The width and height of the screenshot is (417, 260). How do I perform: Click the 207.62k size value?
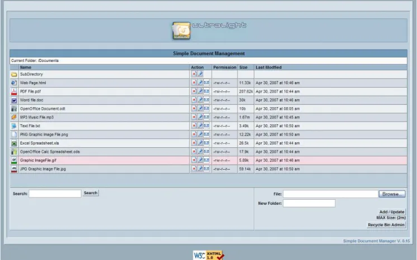[x=246, y=92]
